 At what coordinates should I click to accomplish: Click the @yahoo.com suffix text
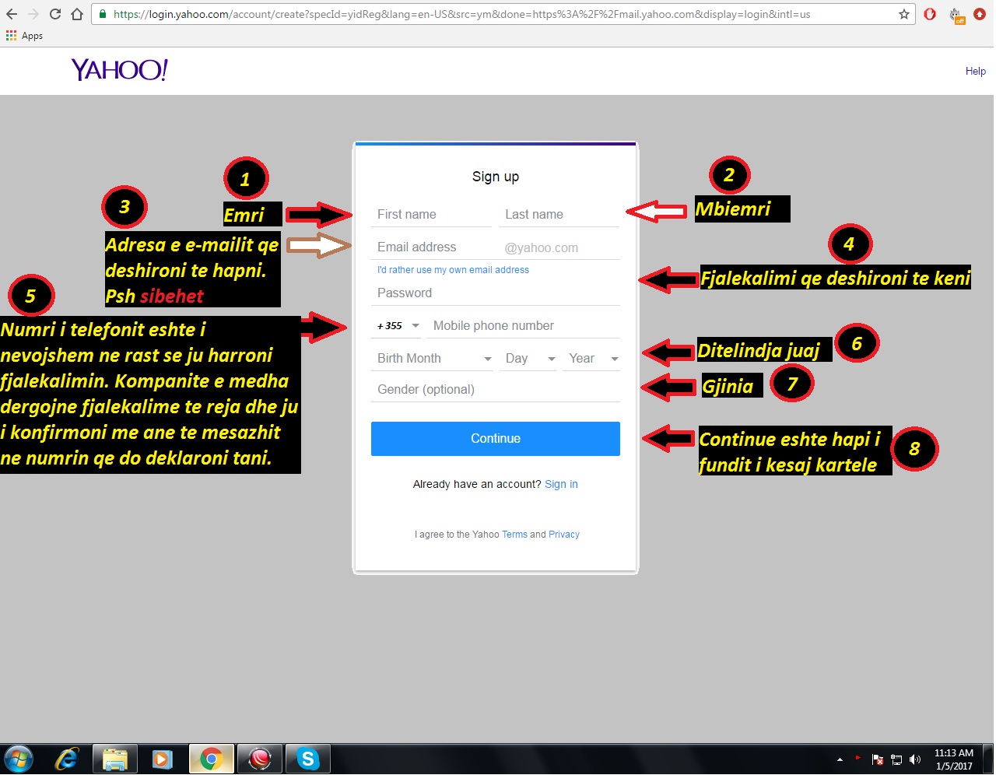(542, 248)
